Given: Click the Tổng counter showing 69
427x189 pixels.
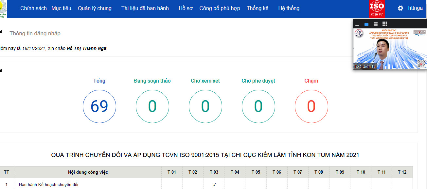Looking at the screenshot, I should (99, 106).
